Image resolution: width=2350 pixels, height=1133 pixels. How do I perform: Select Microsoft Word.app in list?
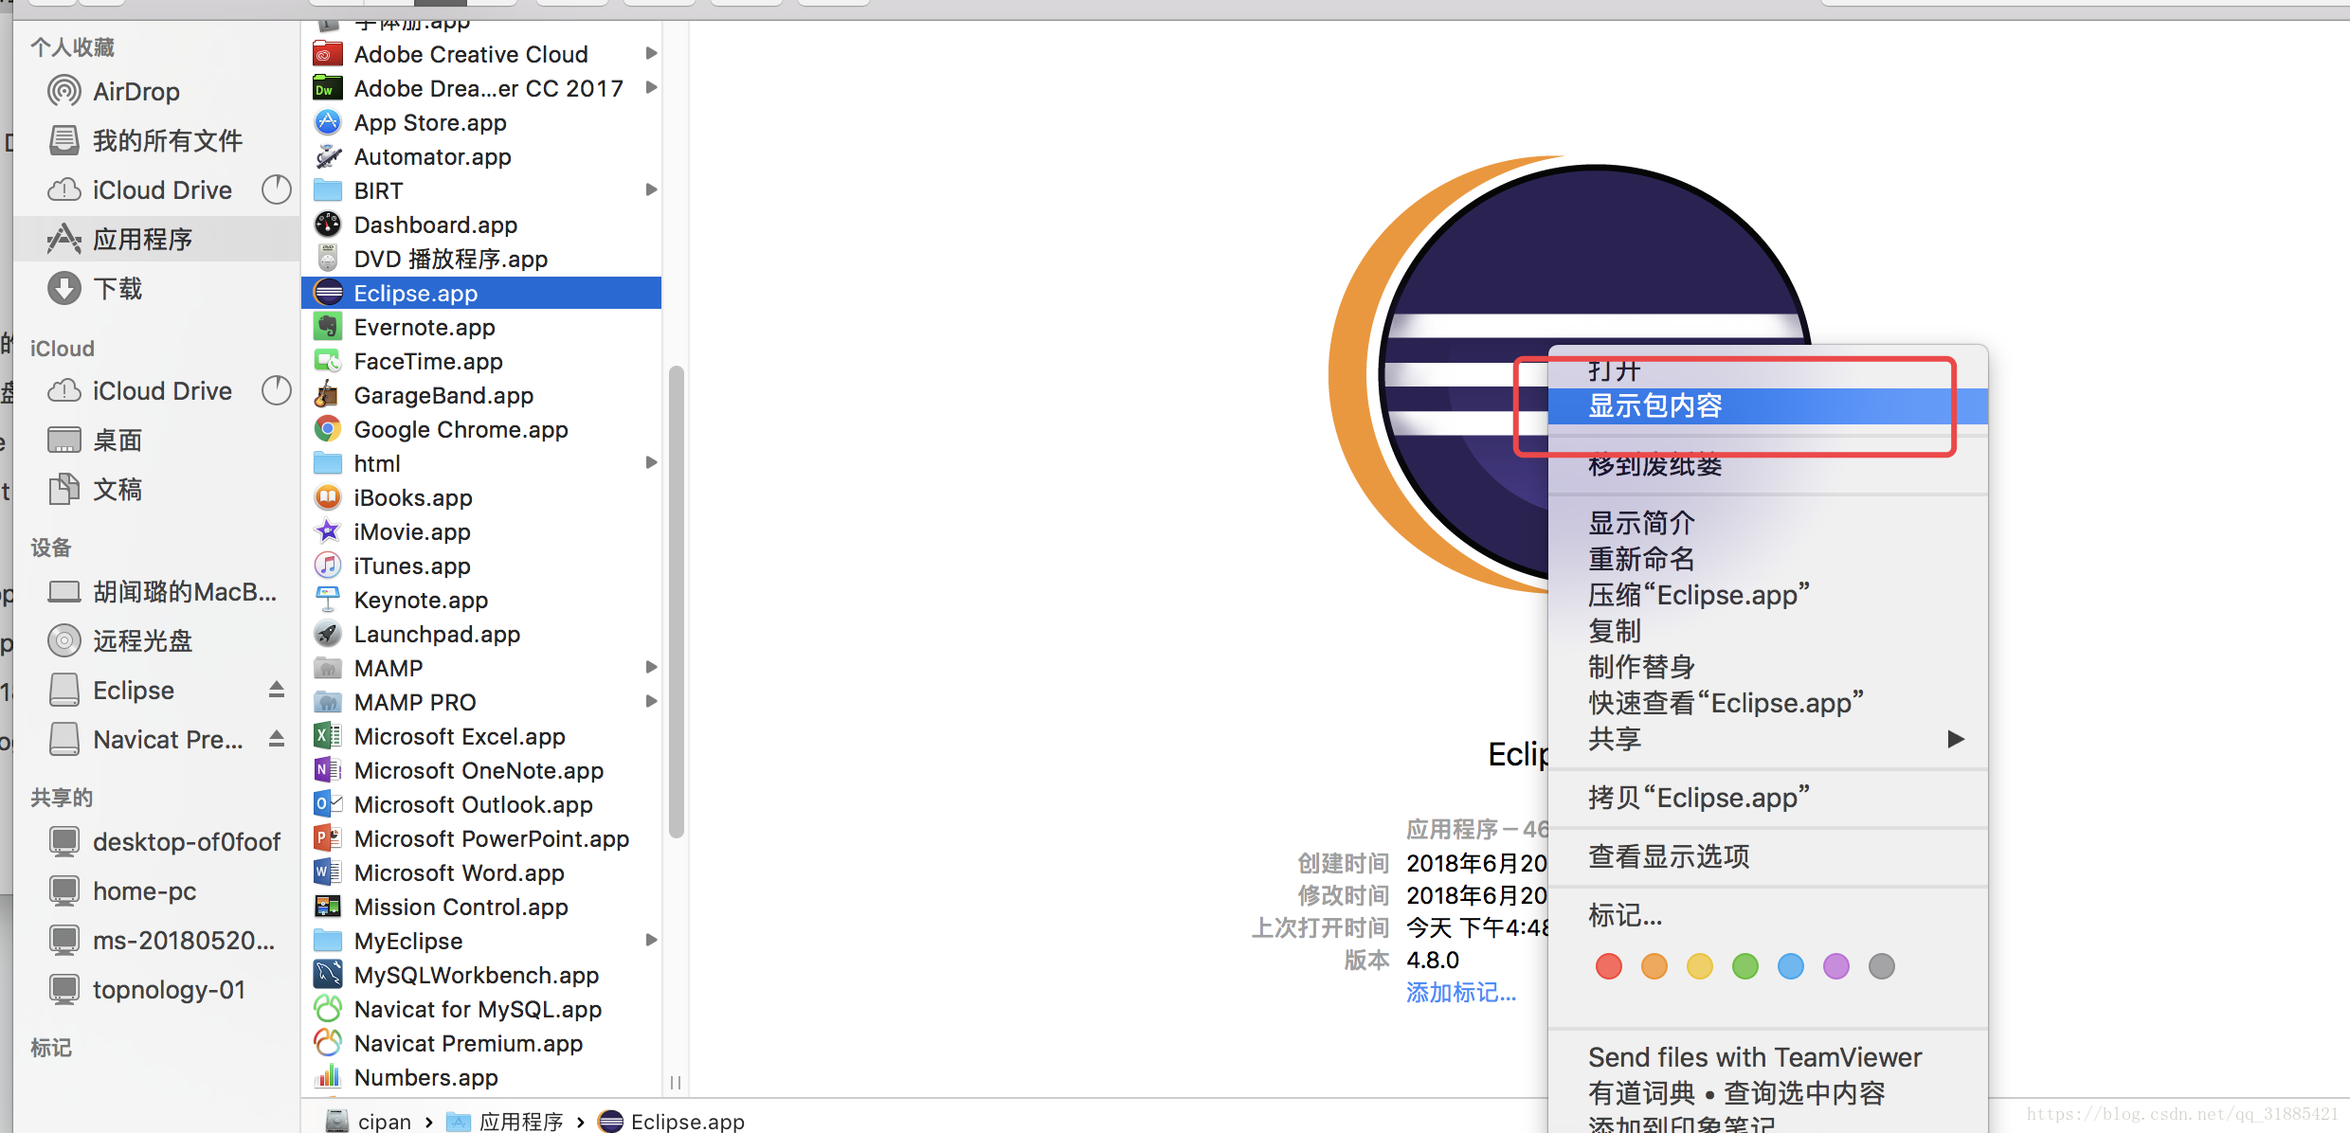(x=481, y=872)
